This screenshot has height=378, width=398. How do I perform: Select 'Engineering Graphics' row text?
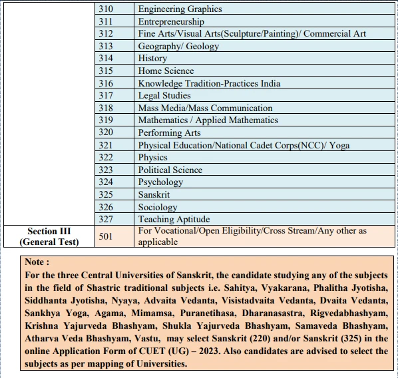click(x=180, y=9)
